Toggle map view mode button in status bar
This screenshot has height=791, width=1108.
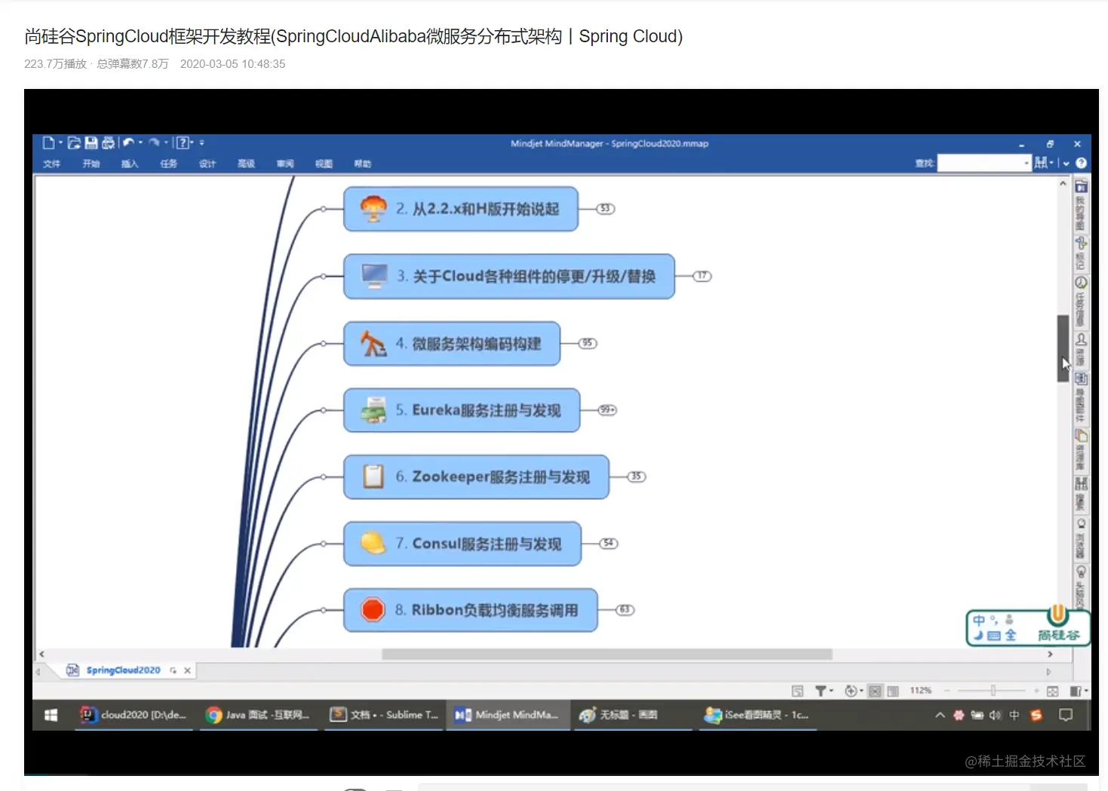875,691
